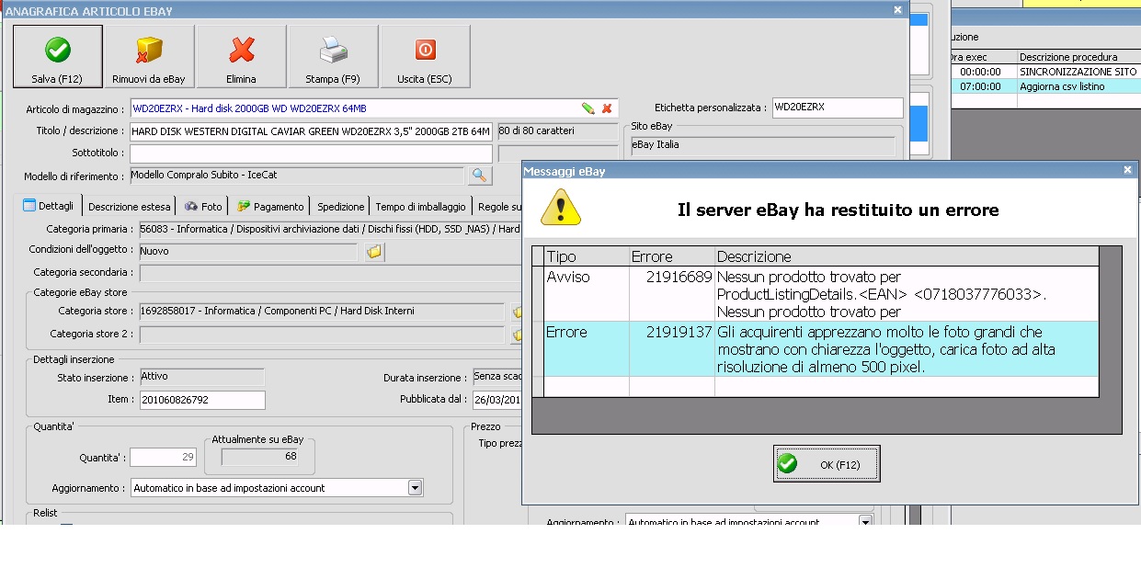Viewport: 1141px width, 579px height.
Task: Click folder icon beside Condizioni dell'oggetto
Action: [373, 251]
